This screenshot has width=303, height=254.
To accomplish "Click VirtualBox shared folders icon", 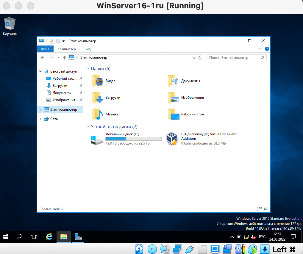I will (x=202, y=249).
